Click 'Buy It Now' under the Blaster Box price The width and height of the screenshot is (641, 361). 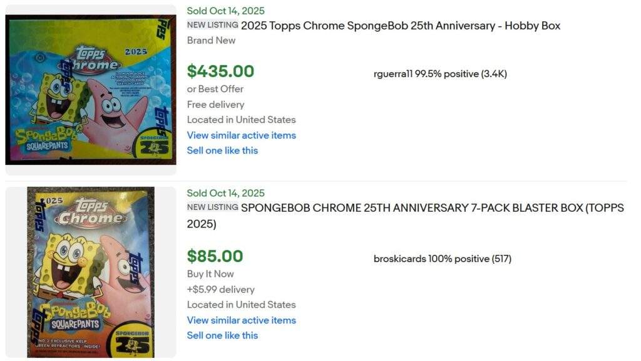[210, 274]
